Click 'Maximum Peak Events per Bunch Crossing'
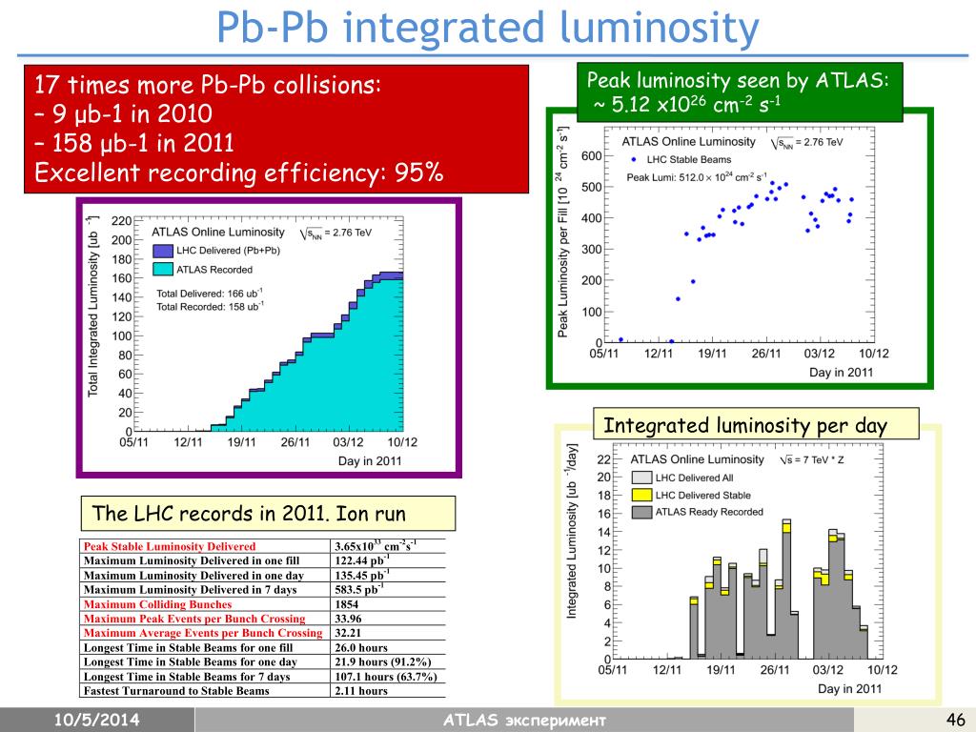The height and width of the screenshot is (732, 976). click(x=194, y=619)
